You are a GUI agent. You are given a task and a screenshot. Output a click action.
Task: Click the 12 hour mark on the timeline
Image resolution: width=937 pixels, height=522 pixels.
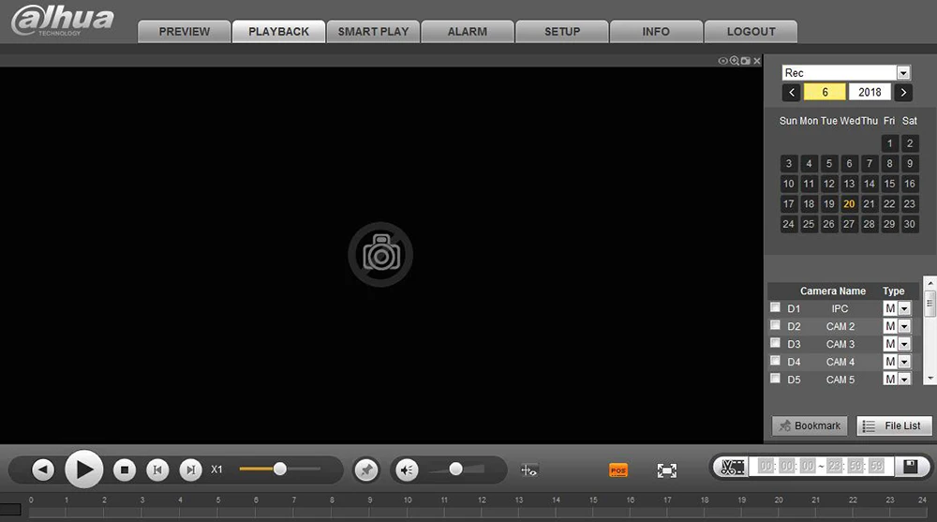[x=482, y=500]
